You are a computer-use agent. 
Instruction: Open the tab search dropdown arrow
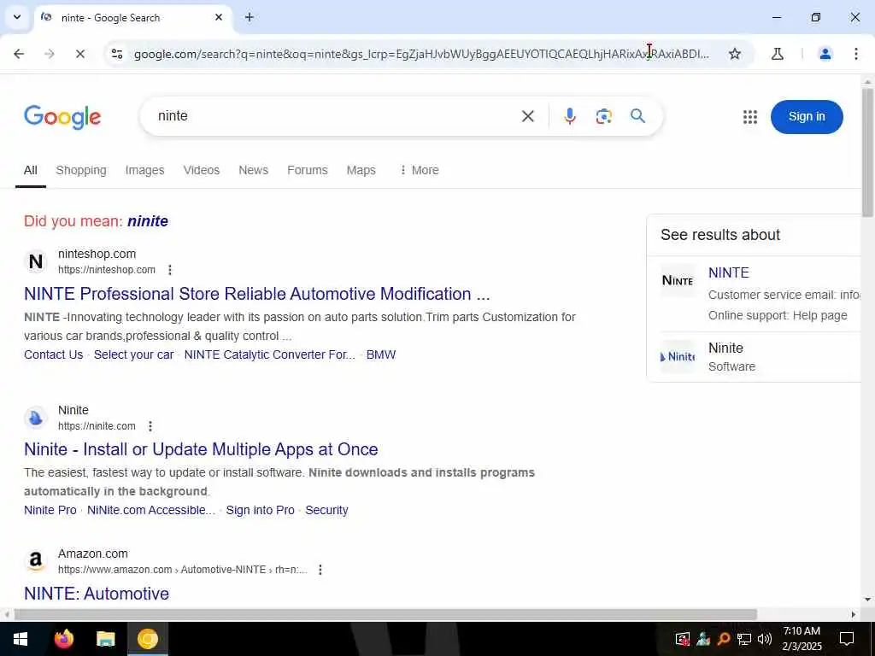pos(17,17)
